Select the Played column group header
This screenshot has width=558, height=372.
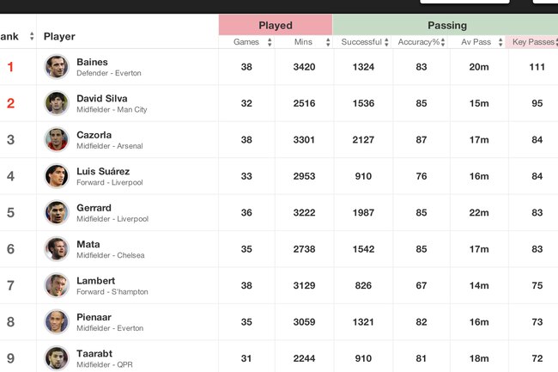click(276, 25)
